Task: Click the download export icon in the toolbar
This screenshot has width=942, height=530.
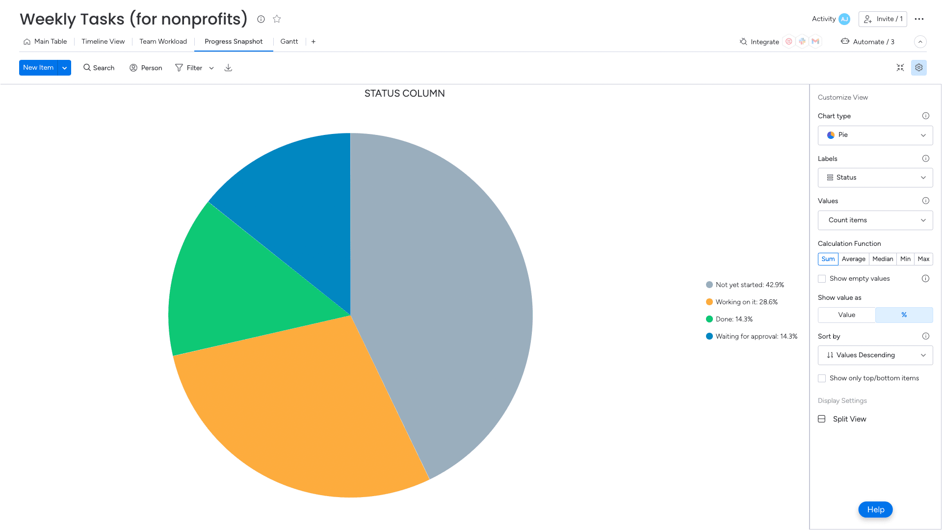Action: pyautogui.click(x=228, y=68)
